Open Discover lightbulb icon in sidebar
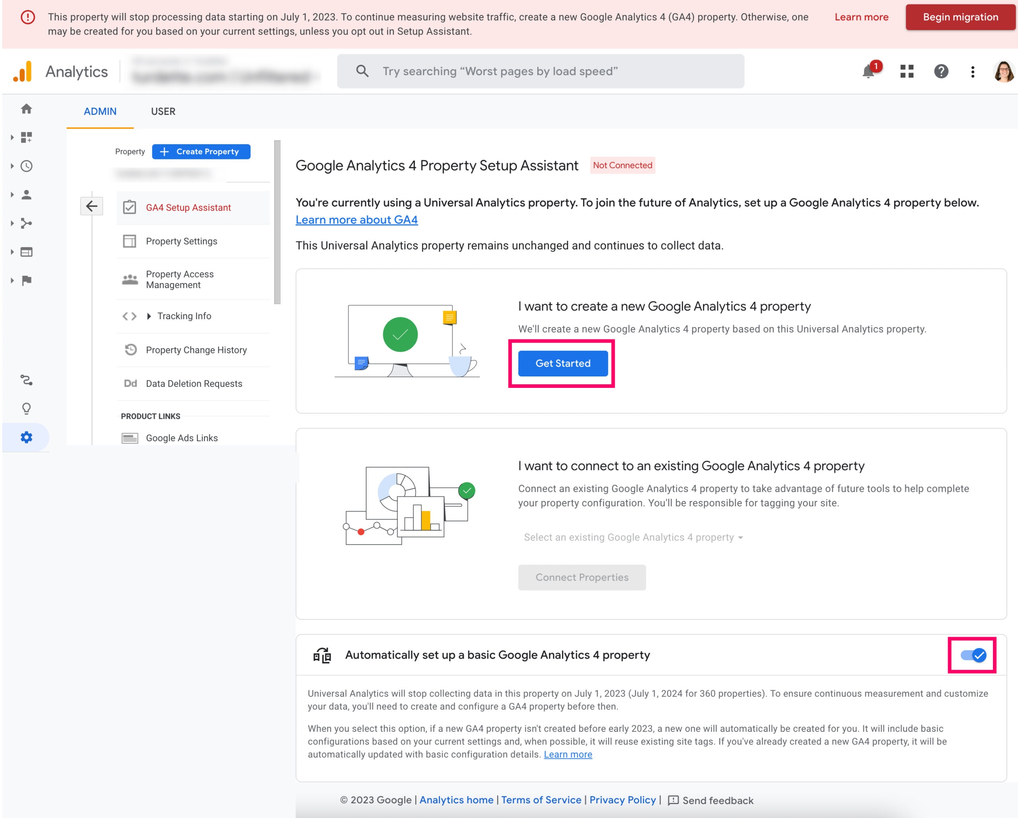Image resolution: width=1018 pixels, height=818 pixels. click(26, 409)
